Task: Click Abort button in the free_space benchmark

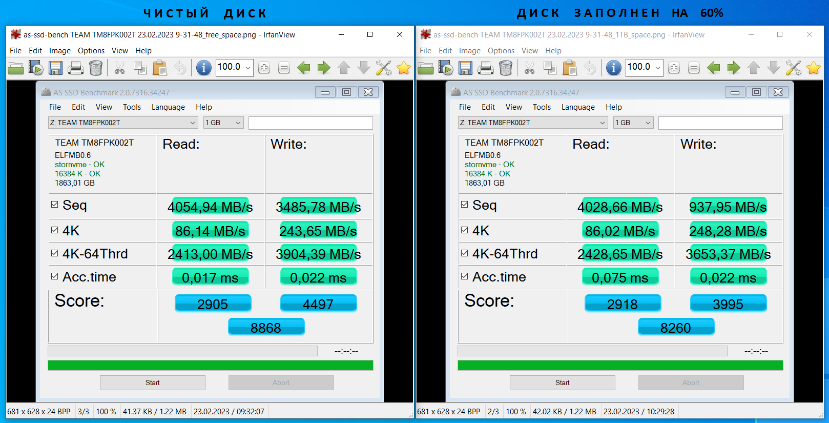Action: pyautogui.click(x=281, y=382)
